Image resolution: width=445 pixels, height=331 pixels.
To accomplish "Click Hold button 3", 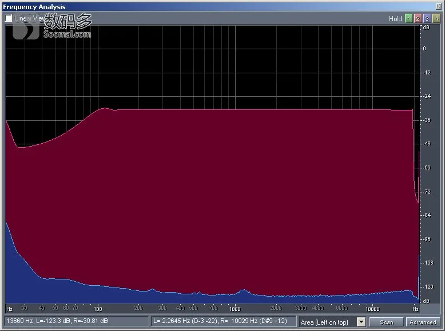I will pyautogui.click(x=427, y=19).
